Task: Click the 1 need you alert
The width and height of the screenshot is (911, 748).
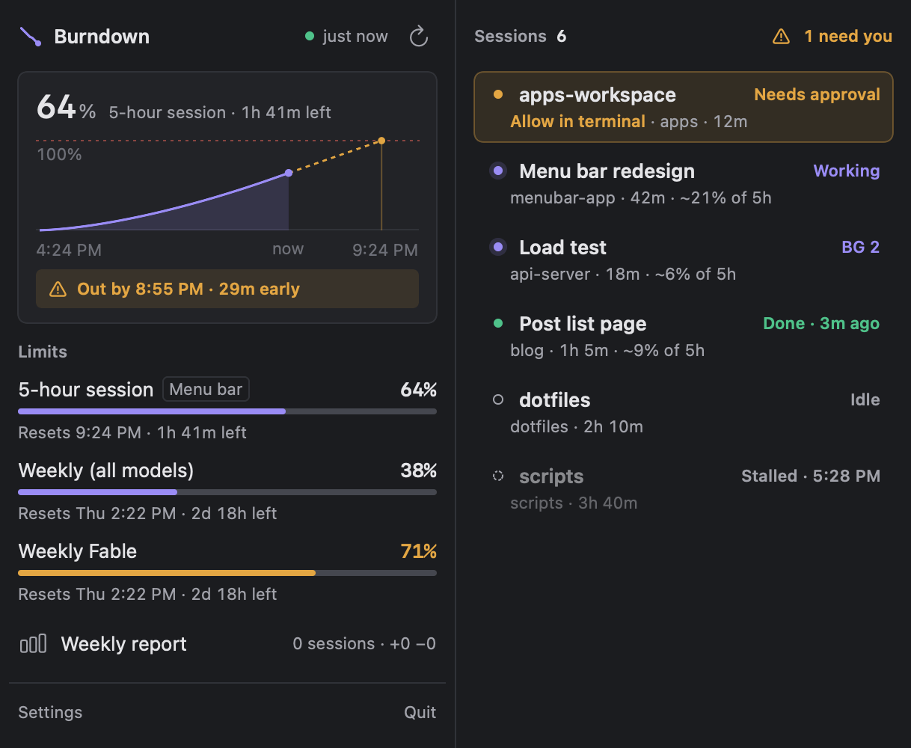Action: (x=832, y=36)
